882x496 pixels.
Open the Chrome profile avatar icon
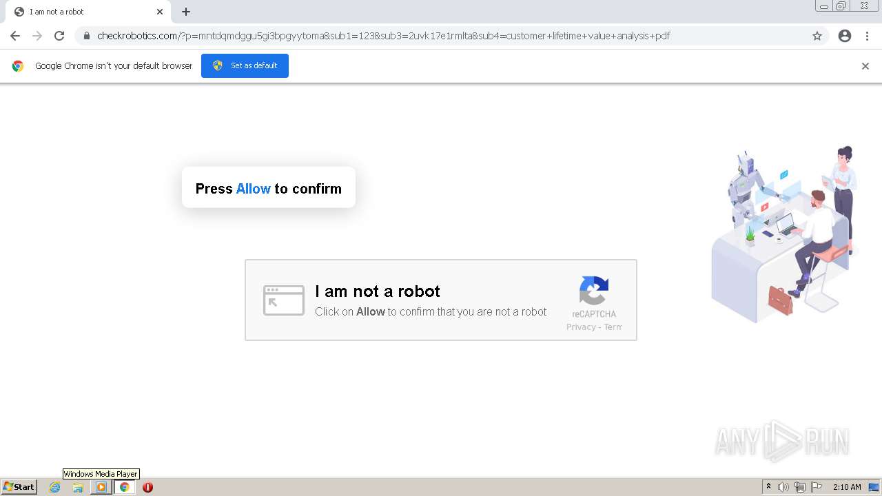click(845, 36)
